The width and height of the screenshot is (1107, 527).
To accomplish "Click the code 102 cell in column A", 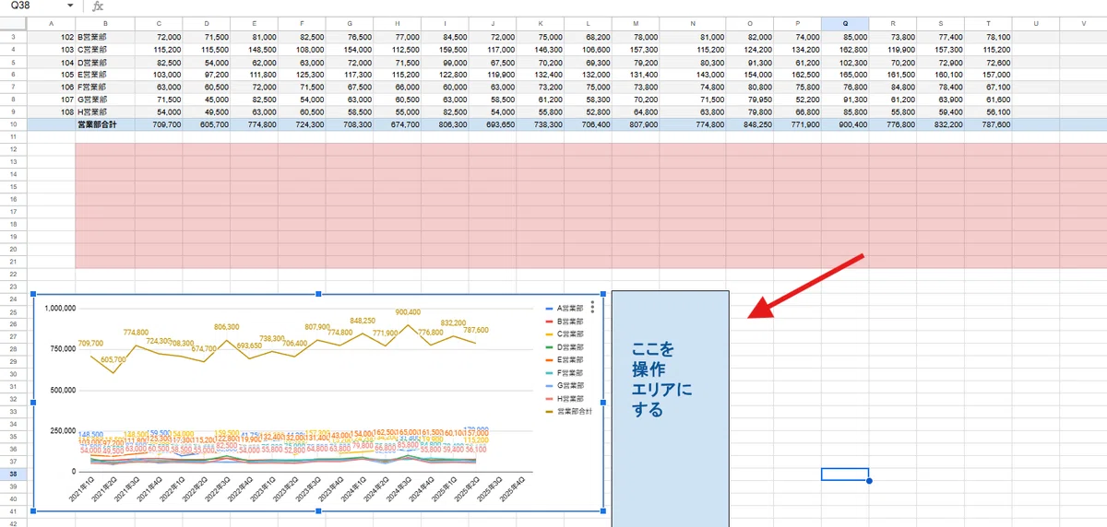I will coord(51,35).
